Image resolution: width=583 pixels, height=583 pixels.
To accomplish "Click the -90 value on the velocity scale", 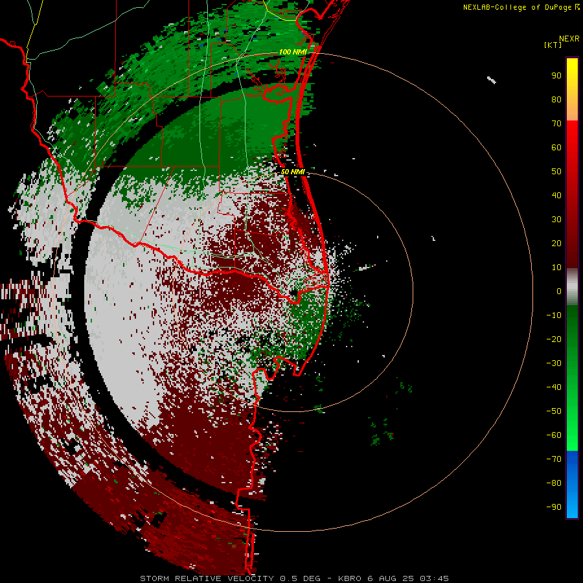I will click(x=554, y=507).
